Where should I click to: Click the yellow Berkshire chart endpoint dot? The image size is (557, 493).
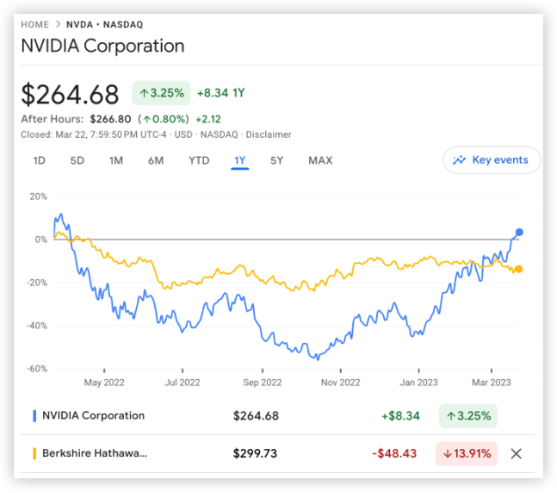pyautogui.click(x=519, y=269)
